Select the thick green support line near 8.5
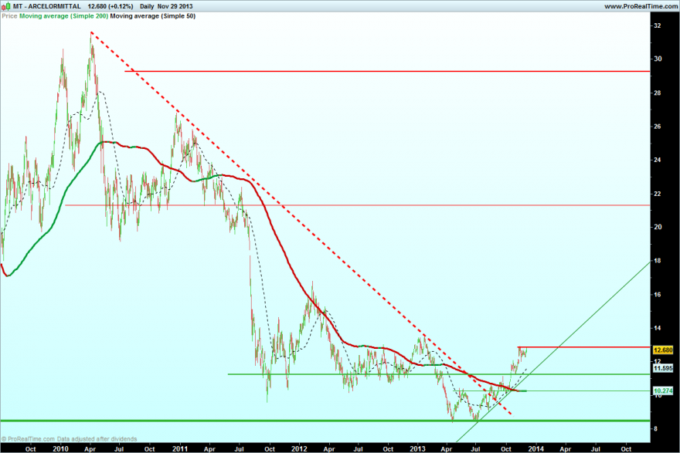Screen dimensions: 680x453 coord(325,421)
